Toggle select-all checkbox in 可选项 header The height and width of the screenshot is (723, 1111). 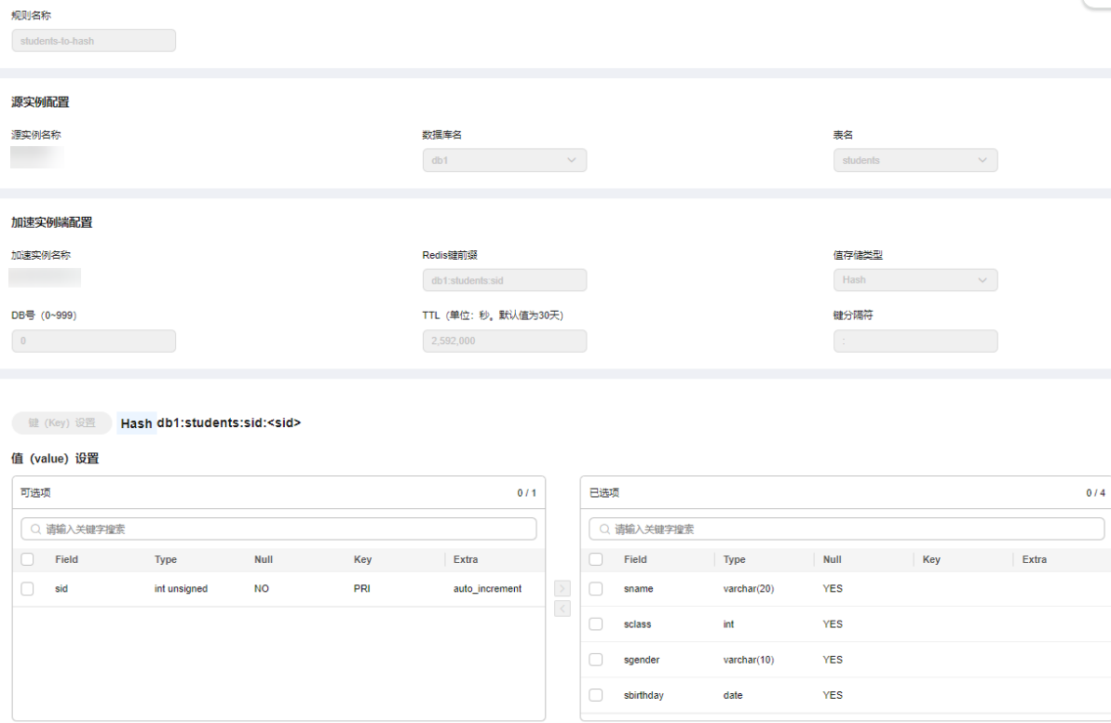27,560
